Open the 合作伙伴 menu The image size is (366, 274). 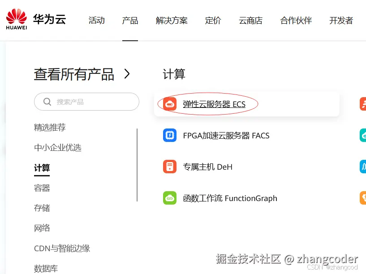(x=296, y=21)
